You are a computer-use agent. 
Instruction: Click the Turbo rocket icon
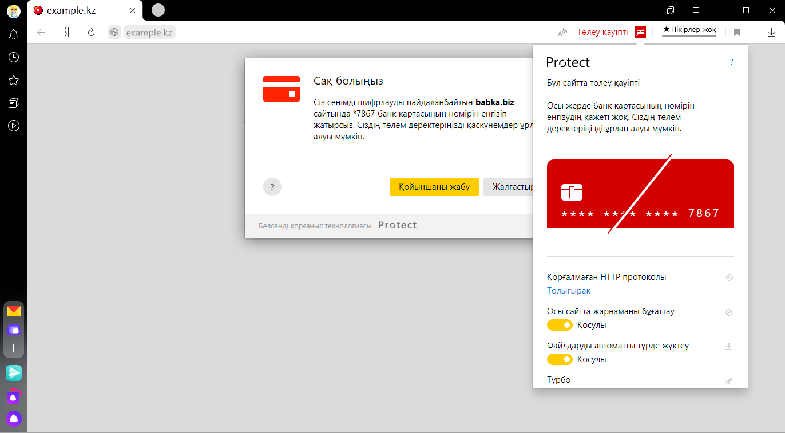tap(729, 380)
